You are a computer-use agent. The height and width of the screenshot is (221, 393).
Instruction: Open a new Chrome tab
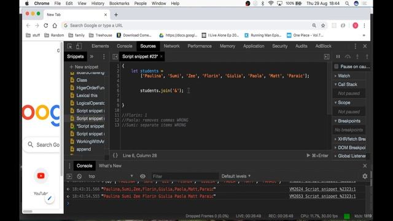click(116, 15)
